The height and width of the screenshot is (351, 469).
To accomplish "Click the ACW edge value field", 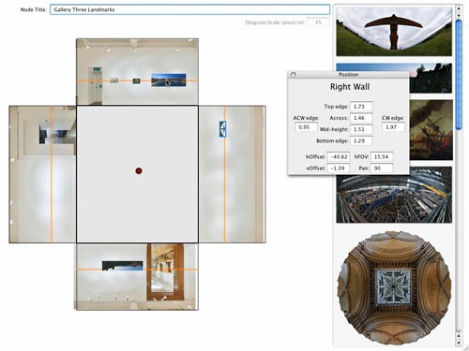I will (306, 127).
